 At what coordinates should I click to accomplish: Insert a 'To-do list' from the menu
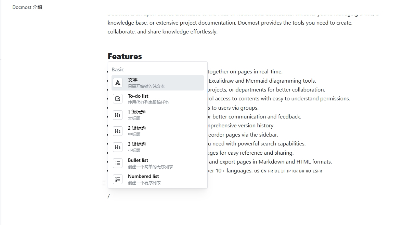click(138, 96)
